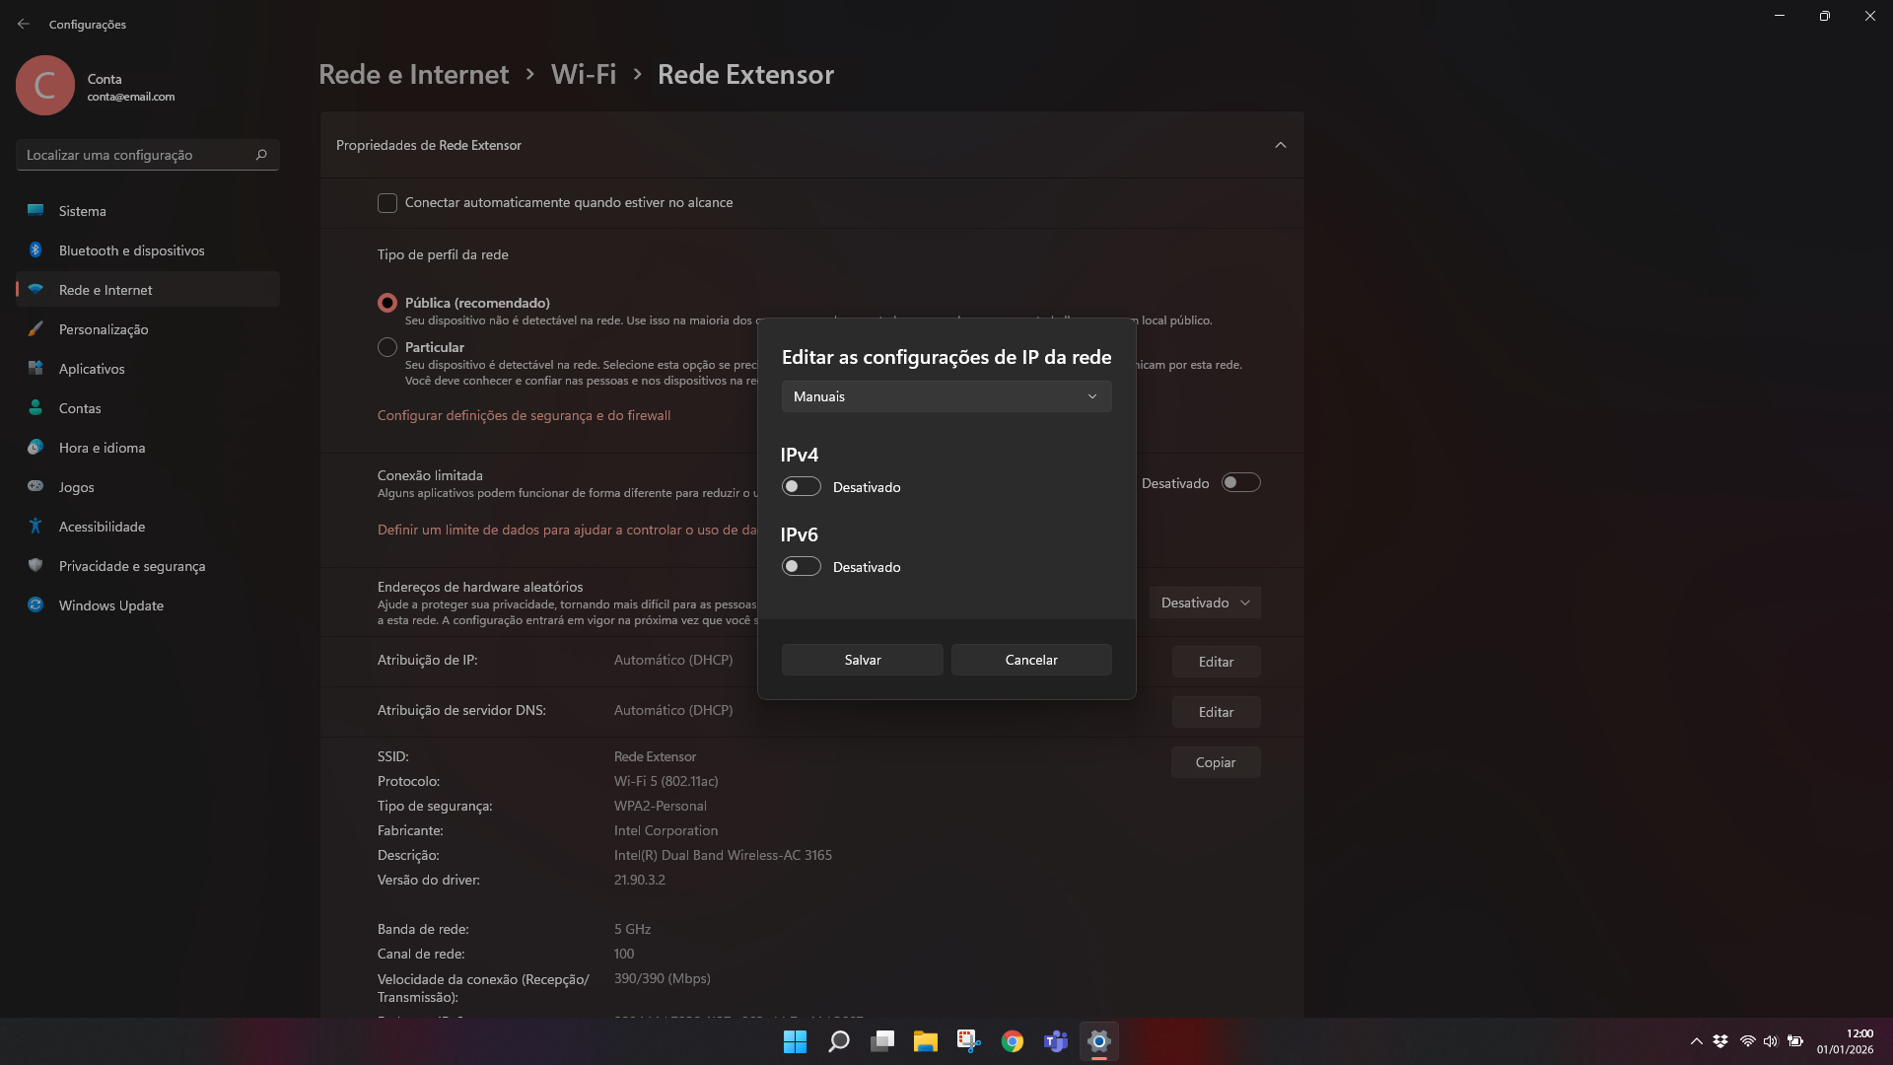Open the Endereços de hardware aleatórios Desativado dropdown

1204,603
